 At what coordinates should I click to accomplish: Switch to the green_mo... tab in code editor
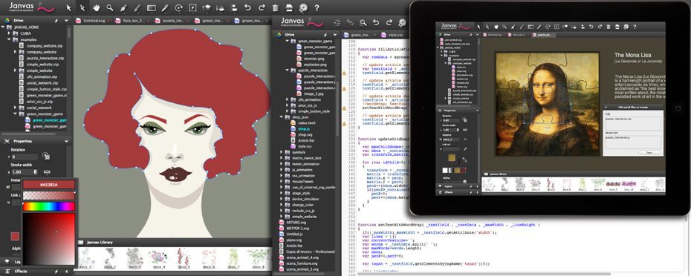pyautogui.click(x=359, y=35)
